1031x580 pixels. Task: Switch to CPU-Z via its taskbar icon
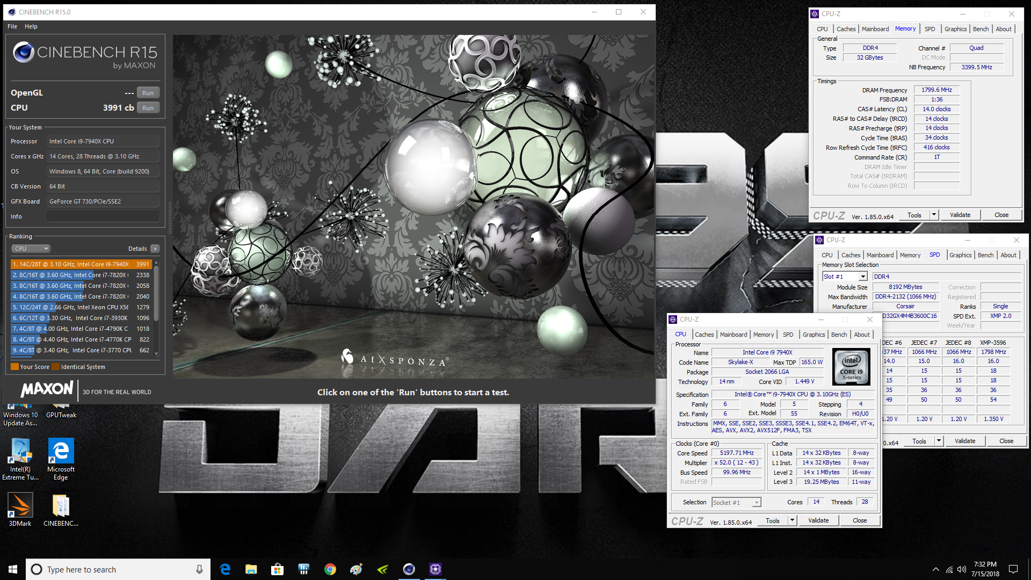[x=435, y=569]
